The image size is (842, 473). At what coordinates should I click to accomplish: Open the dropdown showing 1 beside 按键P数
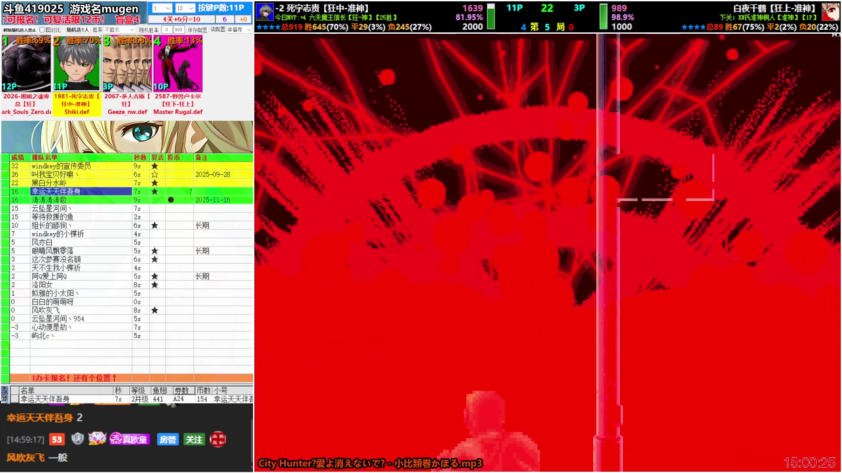(162, 8)
